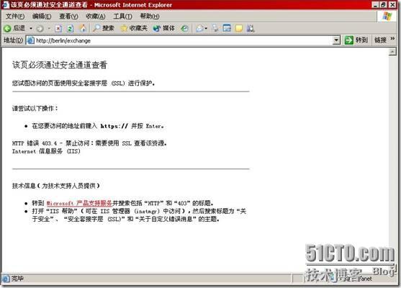Open the Search (搜索) toolbar button
This screenshot has height=288, width=401.
(x=104, y=28)
